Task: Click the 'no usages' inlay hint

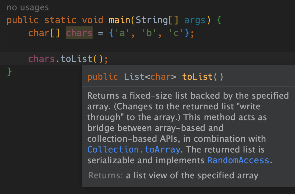Action: pos(28,8)
